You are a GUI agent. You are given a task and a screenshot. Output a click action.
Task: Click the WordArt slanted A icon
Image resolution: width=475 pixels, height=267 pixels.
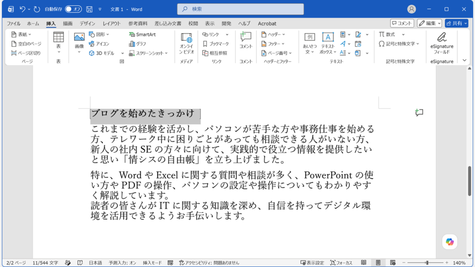coord(343,44)
